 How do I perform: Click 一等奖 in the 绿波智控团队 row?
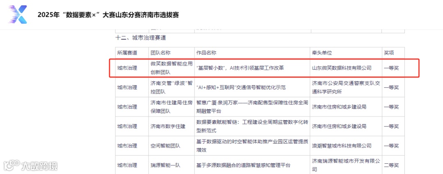pos(391,87)
